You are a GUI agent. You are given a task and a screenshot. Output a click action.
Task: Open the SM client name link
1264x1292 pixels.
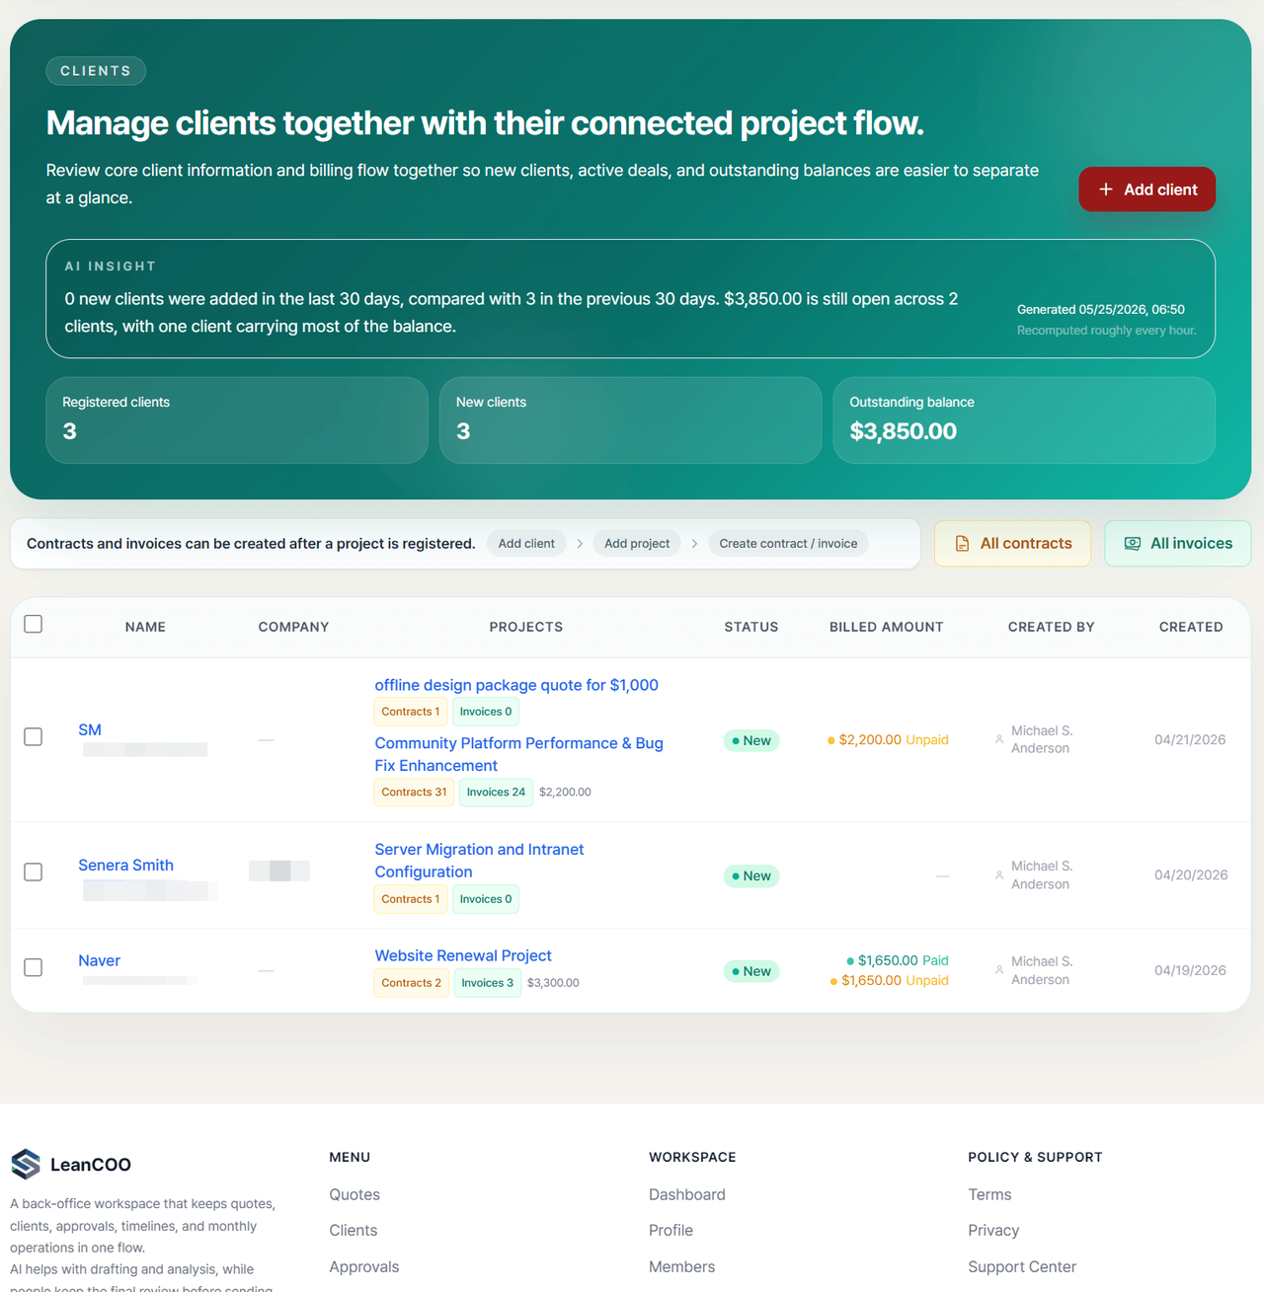coord(90,729)
